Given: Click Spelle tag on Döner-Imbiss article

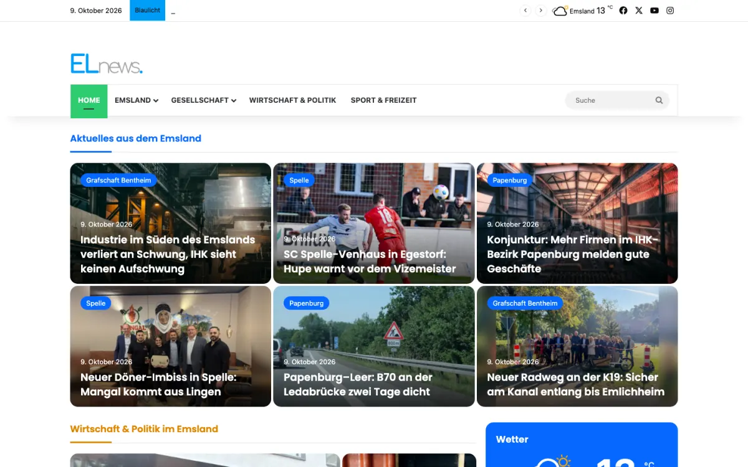Looking at the screenshot, I should (96, 303).
